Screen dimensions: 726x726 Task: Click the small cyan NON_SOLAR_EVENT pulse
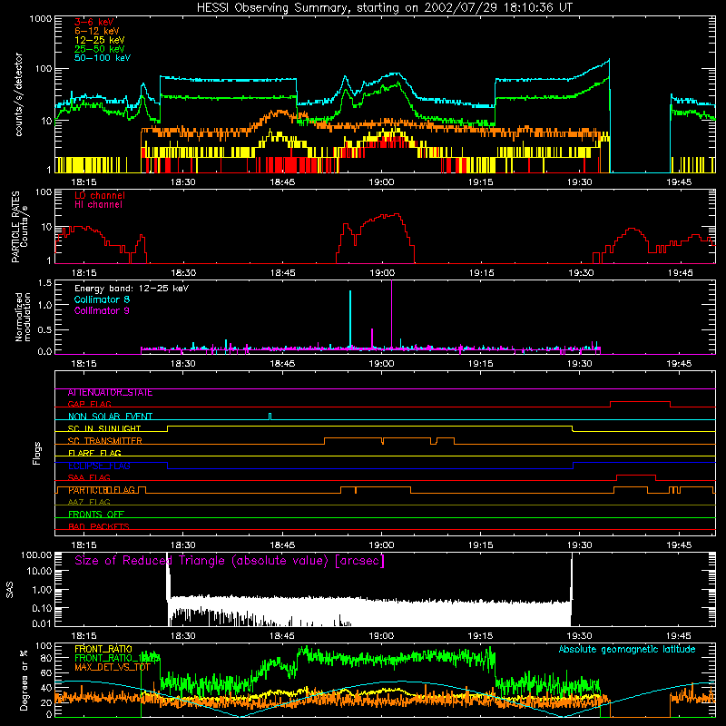click(270, 417)
